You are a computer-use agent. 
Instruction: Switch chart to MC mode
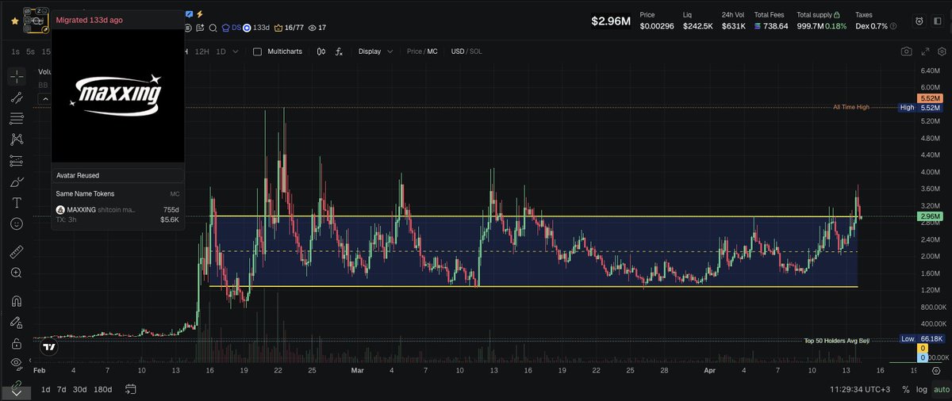tap(432, 52)
